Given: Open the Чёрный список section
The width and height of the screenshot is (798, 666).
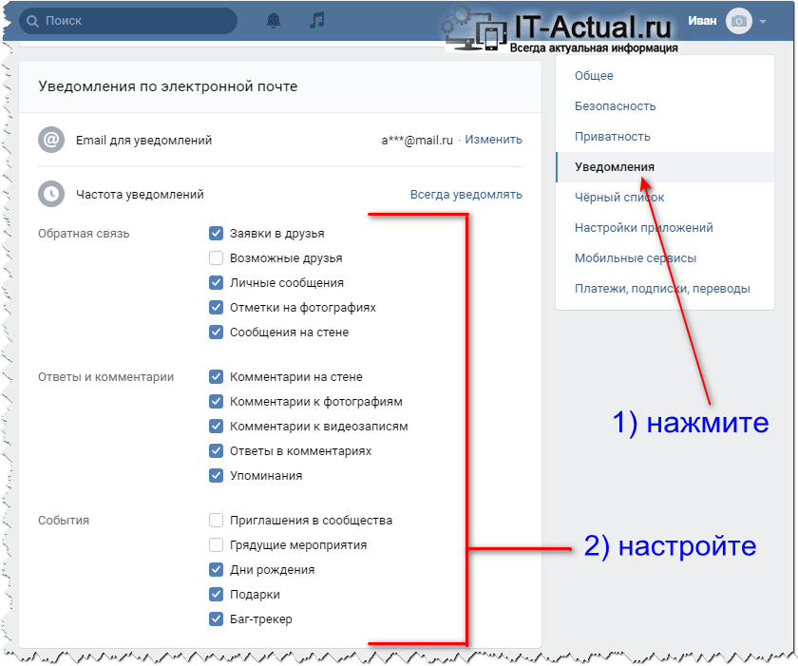Looking at the screenshot, I should pos(619,198).
